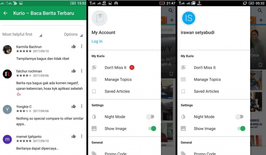
Task: Tap battery indicator beside 21:47
Action: (162, 3)
